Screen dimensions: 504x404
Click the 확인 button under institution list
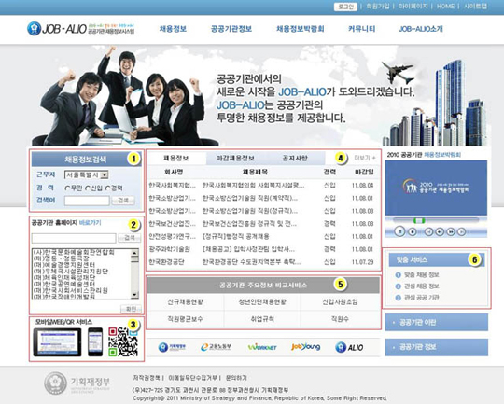pos(131,309)
